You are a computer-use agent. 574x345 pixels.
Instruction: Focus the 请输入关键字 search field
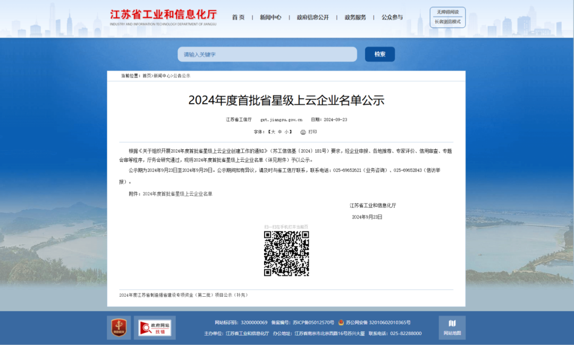click(x=267, y=54)
